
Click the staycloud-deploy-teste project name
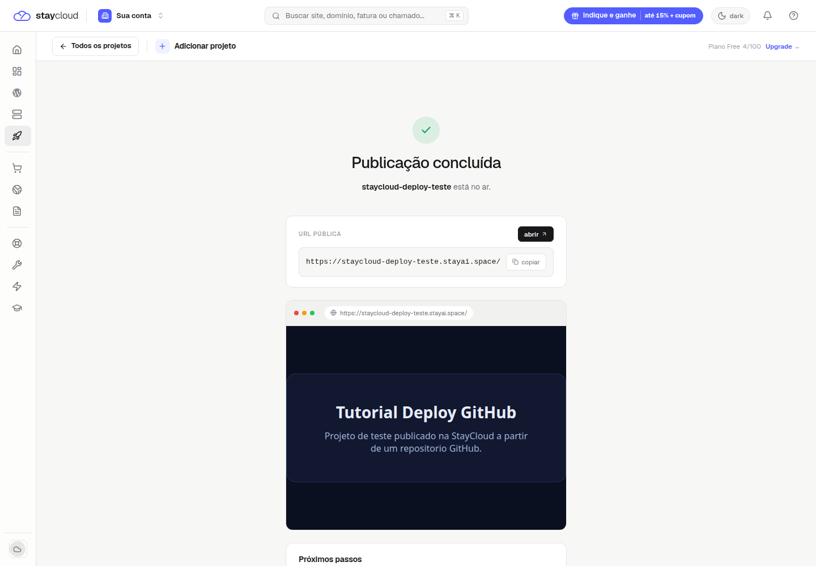[x=406, y=187]
